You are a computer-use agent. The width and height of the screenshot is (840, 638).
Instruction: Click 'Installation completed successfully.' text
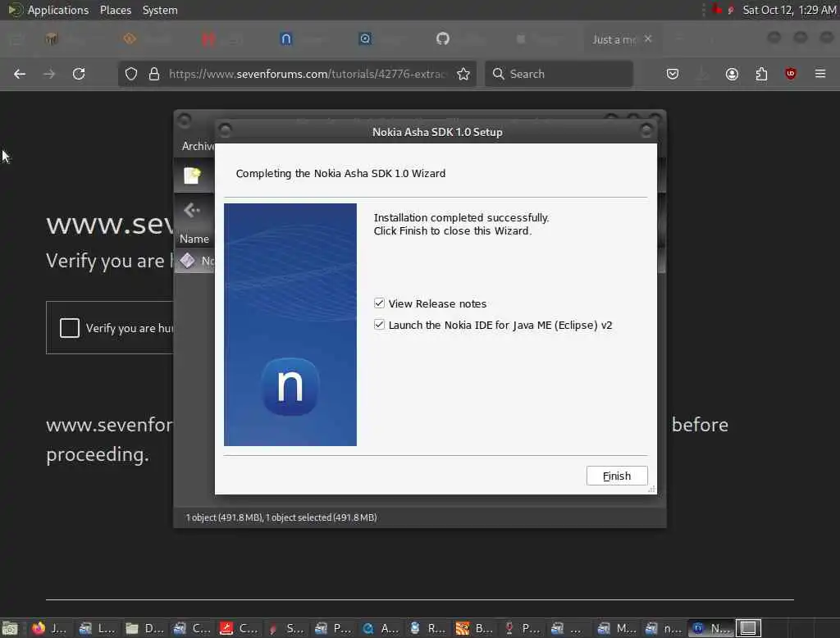[x=461, y=217]
